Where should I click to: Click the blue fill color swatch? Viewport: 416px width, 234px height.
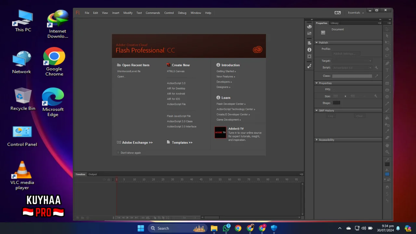pyautogui.click(x=387, y=174)
